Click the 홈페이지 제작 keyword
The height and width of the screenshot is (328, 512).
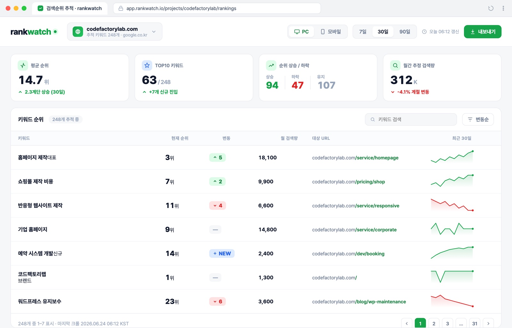tap(32, 157)
